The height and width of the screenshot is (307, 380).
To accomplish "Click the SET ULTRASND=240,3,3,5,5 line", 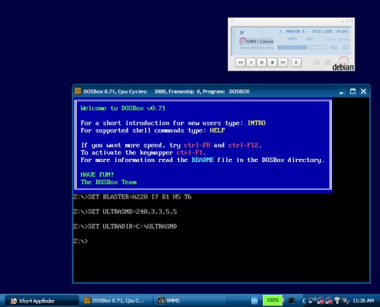I will (125, 211).
